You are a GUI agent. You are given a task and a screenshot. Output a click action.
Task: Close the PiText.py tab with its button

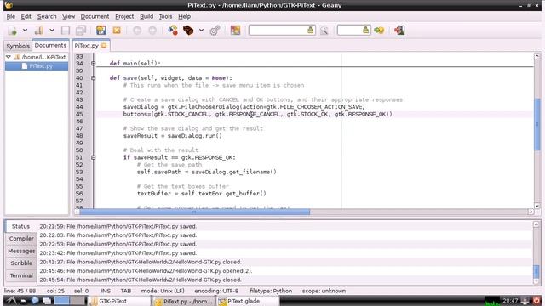point(104,45)
